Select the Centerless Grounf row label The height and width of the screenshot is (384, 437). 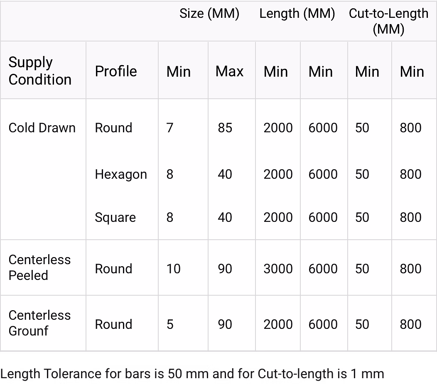tap(39, 323)
